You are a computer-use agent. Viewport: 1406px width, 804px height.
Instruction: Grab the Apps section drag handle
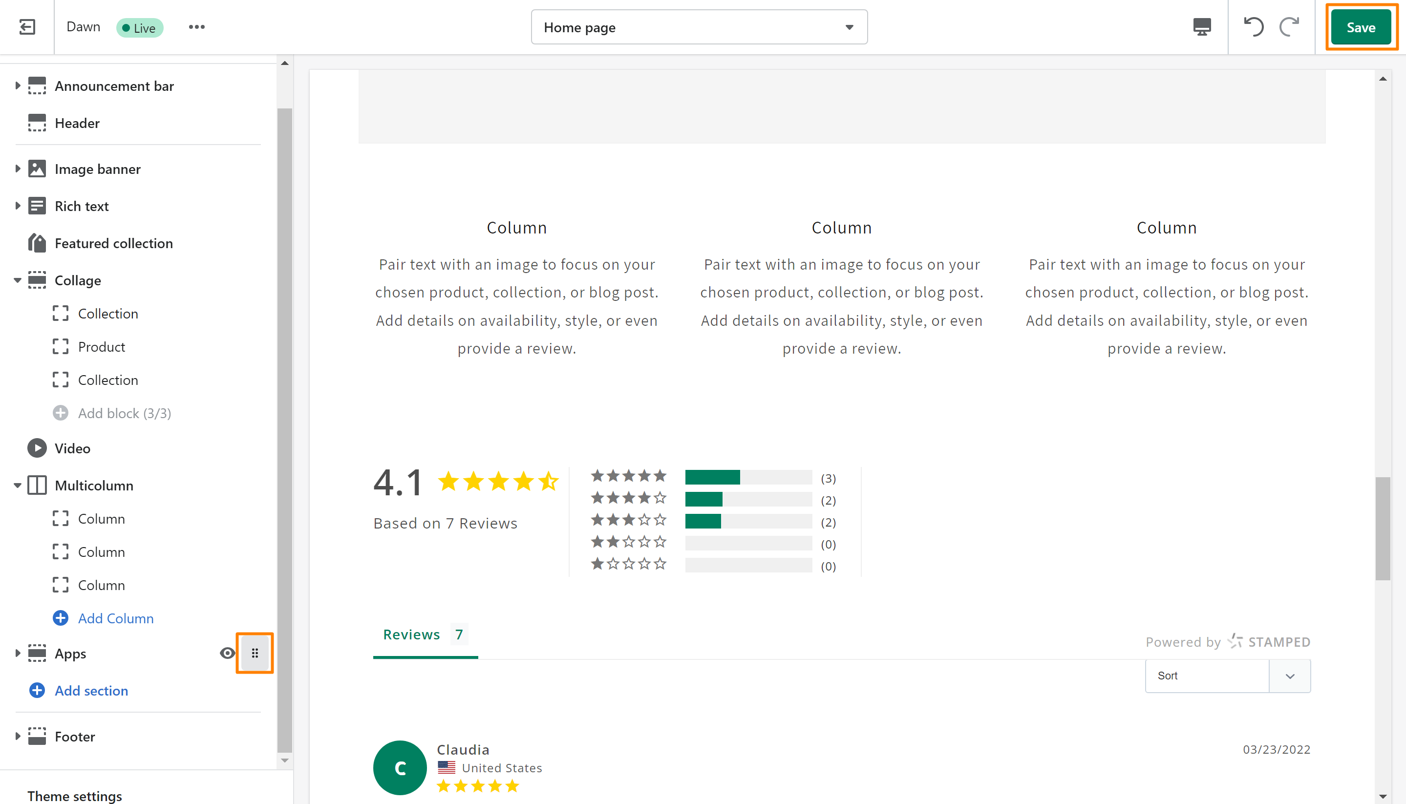(x=255, y=653)
